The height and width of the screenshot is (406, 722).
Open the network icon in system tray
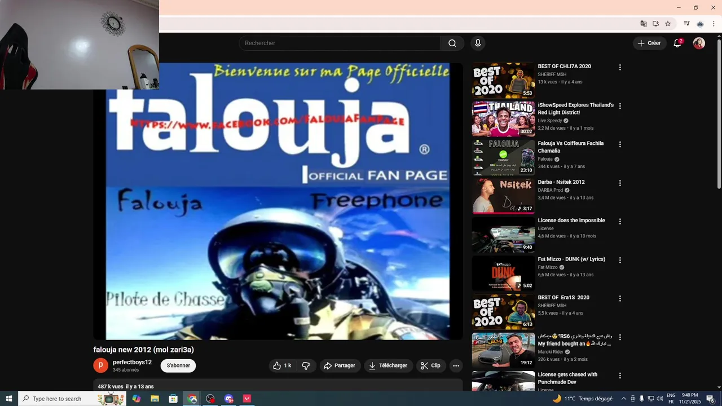pyautogui.click(x=651, y=399)
